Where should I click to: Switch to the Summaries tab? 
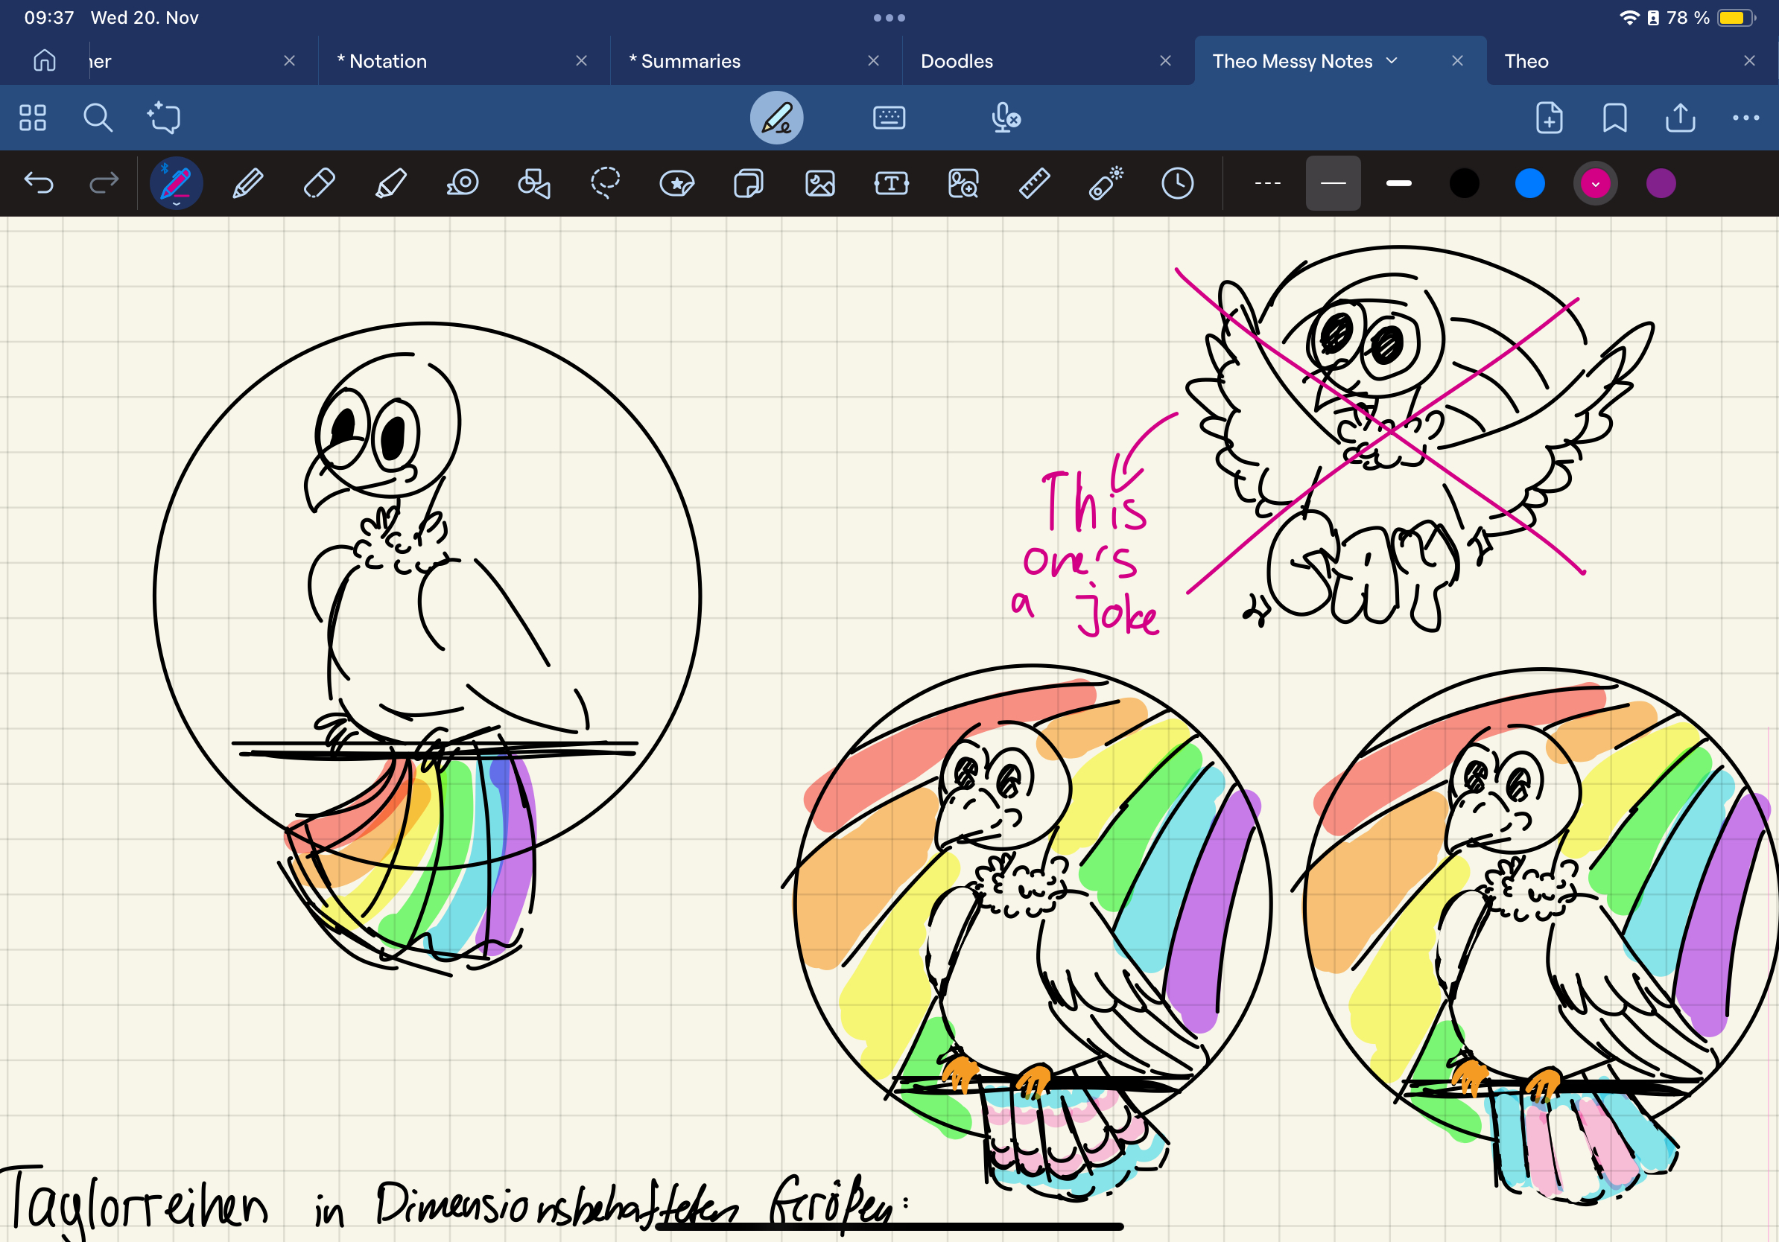pos(690,61)
